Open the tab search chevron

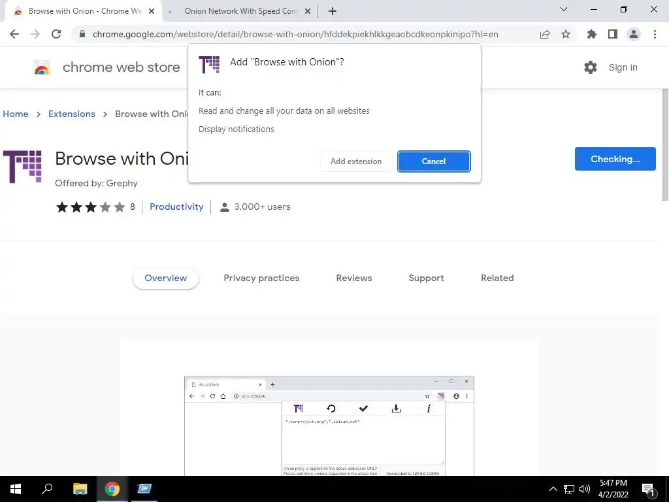[x=563, y=9]
